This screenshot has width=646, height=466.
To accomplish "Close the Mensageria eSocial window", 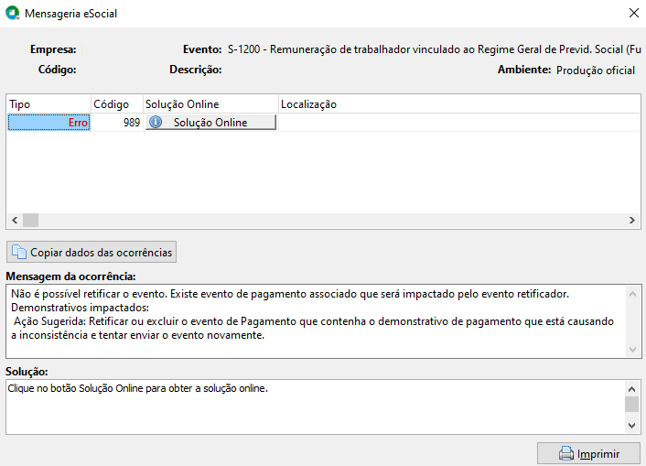I will (x=633, y=13).
